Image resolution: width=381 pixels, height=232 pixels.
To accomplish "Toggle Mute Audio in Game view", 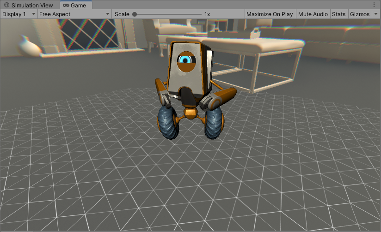I will tap(313, 14).
